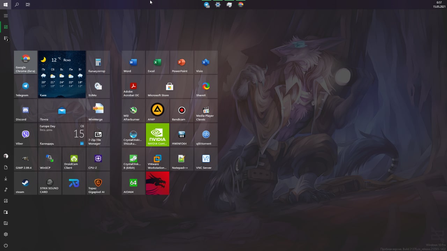Open the Bandicam tile
The height and width of the screenshot is (251, 447).
point(182,111)
